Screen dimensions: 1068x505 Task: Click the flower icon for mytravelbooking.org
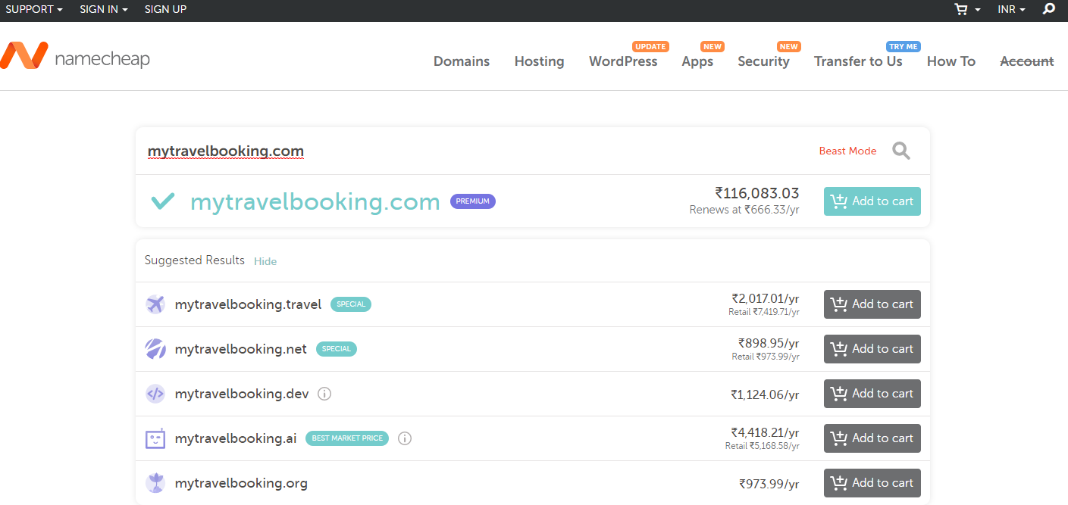[155, 483]
